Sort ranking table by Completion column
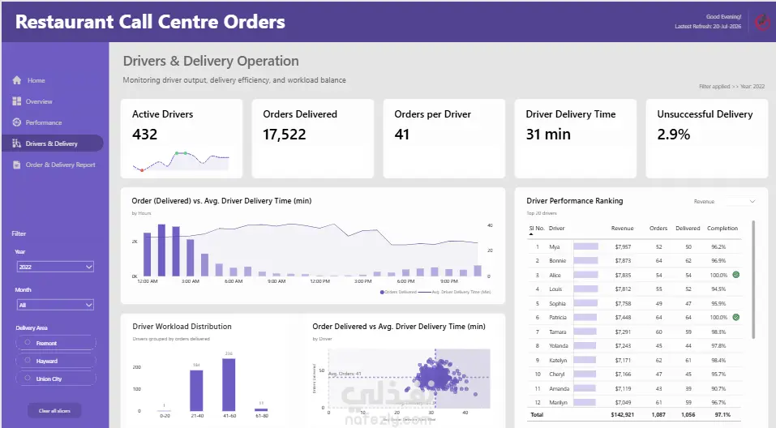 tap(722, 228)
